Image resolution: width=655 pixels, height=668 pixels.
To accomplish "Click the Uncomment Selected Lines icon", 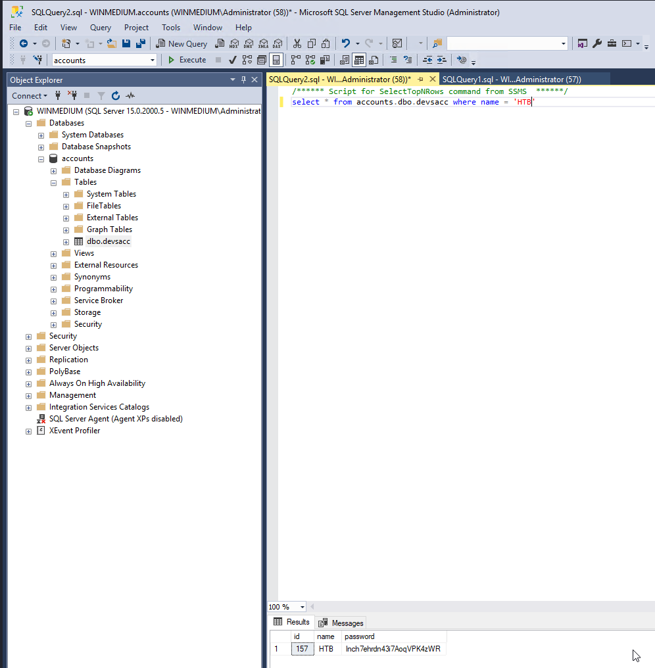I will point(408,60).
